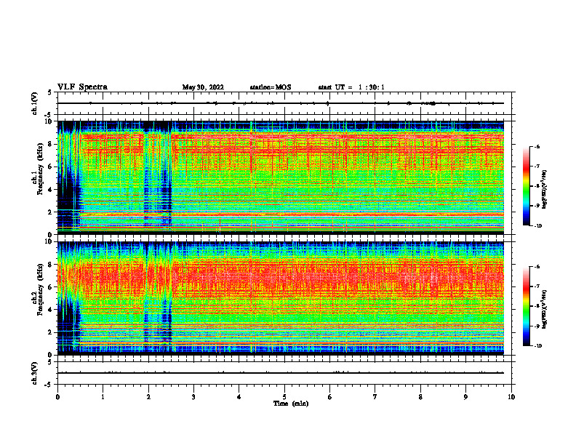Select the "start UT = 1:30:1" label
The image size is (576, 445).
(x=351, y=87)
